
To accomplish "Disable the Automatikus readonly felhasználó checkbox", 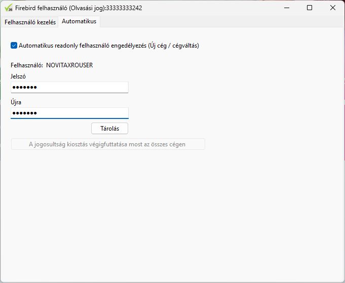I will (x=14, y=46).
